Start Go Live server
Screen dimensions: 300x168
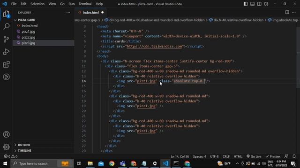[x=254, y=156]
